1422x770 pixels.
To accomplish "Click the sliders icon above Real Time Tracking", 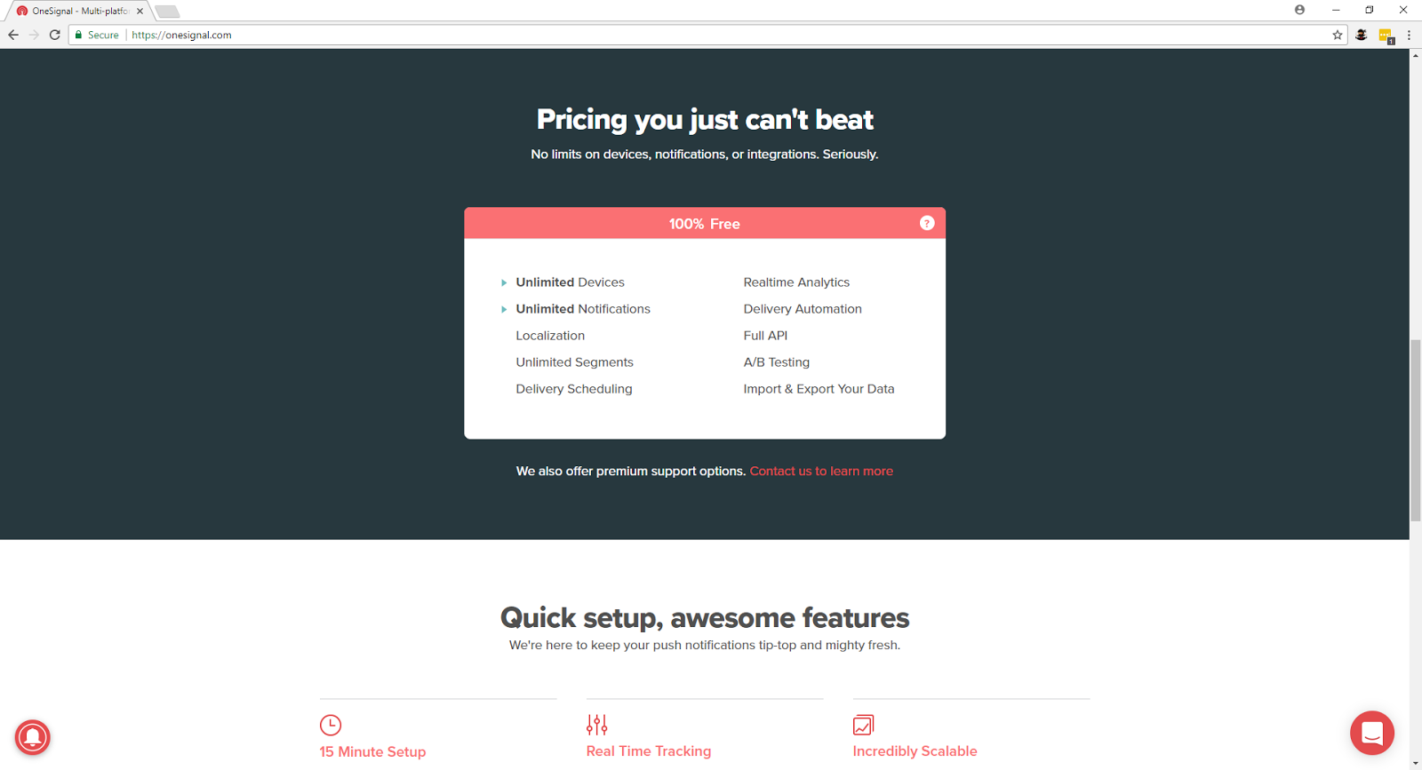I will pos(597,725).
